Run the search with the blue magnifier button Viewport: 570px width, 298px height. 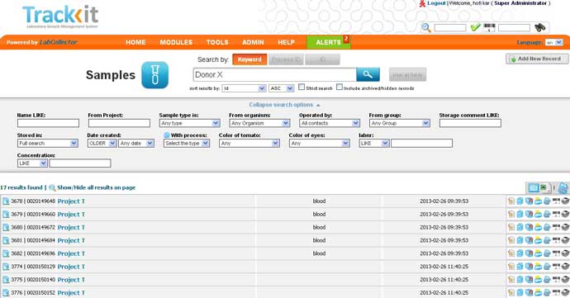coord(368,74)
